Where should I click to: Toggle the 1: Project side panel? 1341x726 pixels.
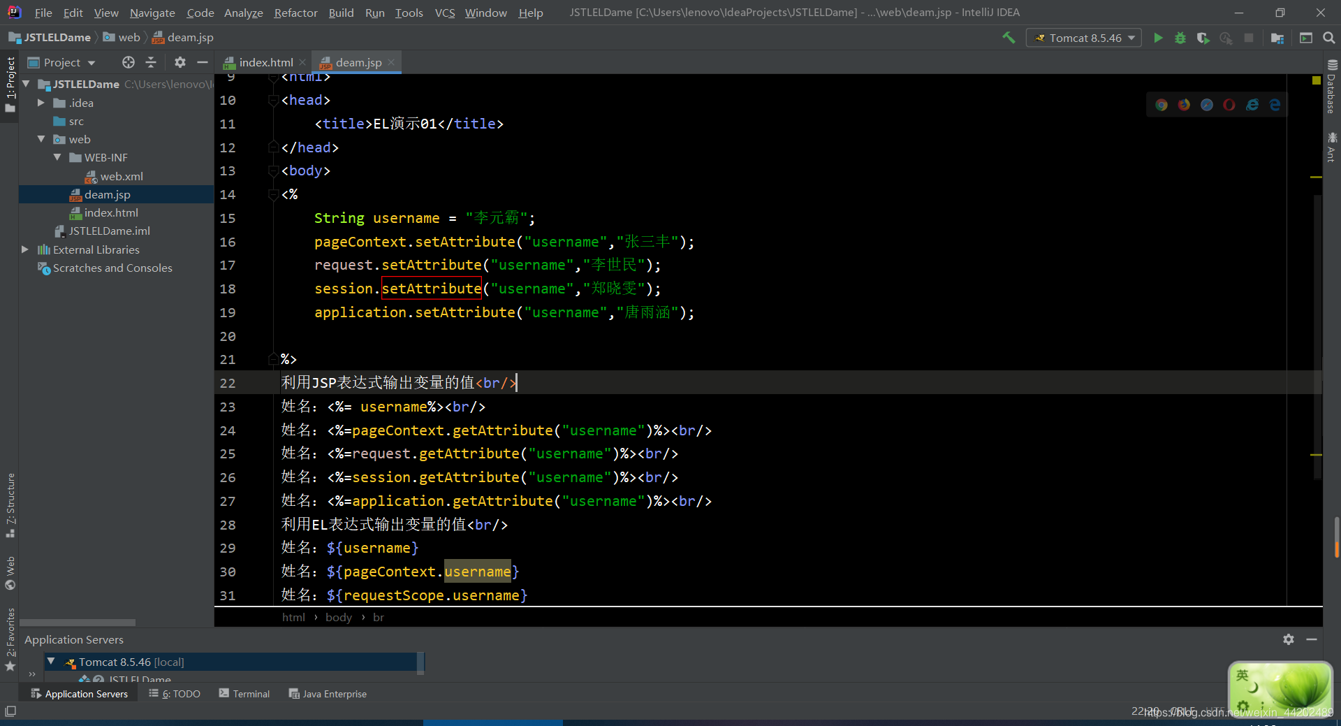click(x=10, y=85)
